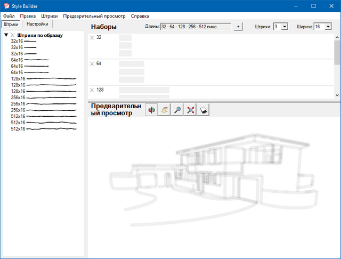Click the Длины lengths input field
Image resolution: width=341 pixels, height=259 pixels.
[196, 27]
